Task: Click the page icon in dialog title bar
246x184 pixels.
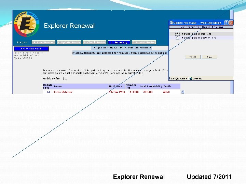Action: [171, 22]
